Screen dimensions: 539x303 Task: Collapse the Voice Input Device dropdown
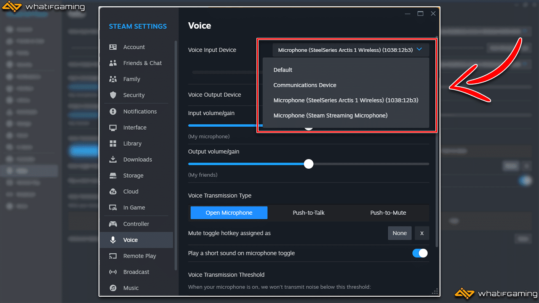(x=419, y=50)
